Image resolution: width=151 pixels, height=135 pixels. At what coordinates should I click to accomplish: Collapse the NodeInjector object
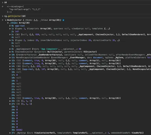click(6, 20)
